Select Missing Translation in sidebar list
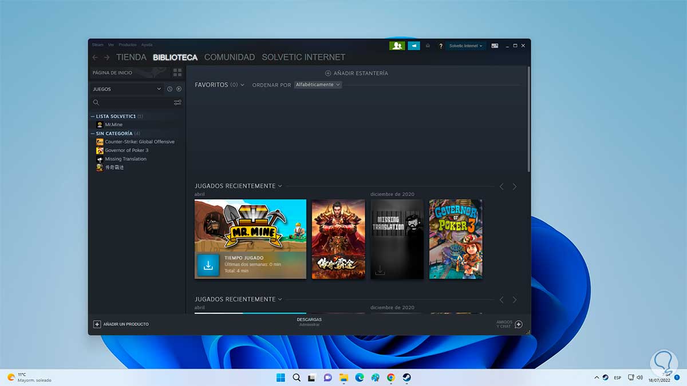The image size is (687, 386). pos(125,159)
